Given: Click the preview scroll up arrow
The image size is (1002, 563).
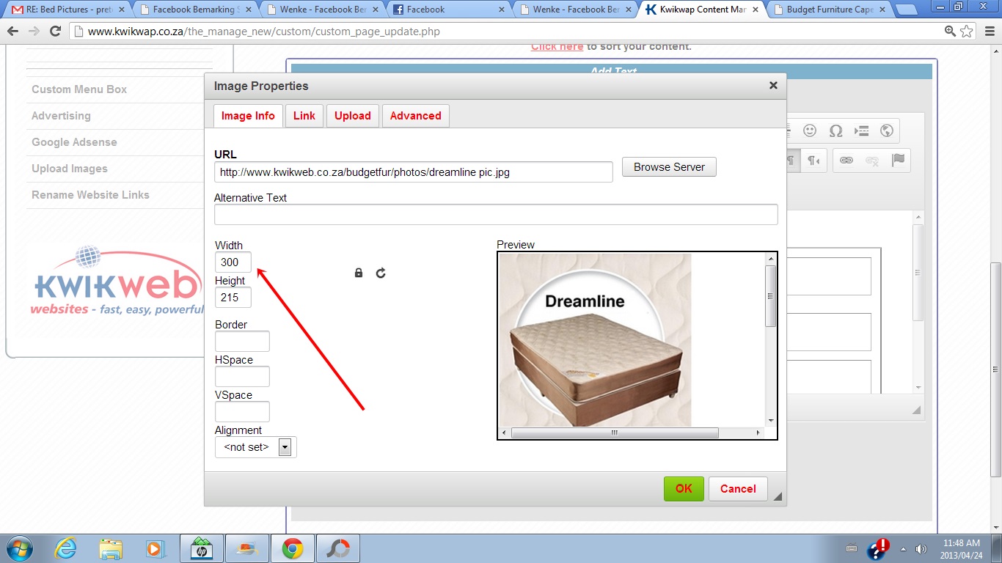Looking at the screenshot, I should coord(770,259).
